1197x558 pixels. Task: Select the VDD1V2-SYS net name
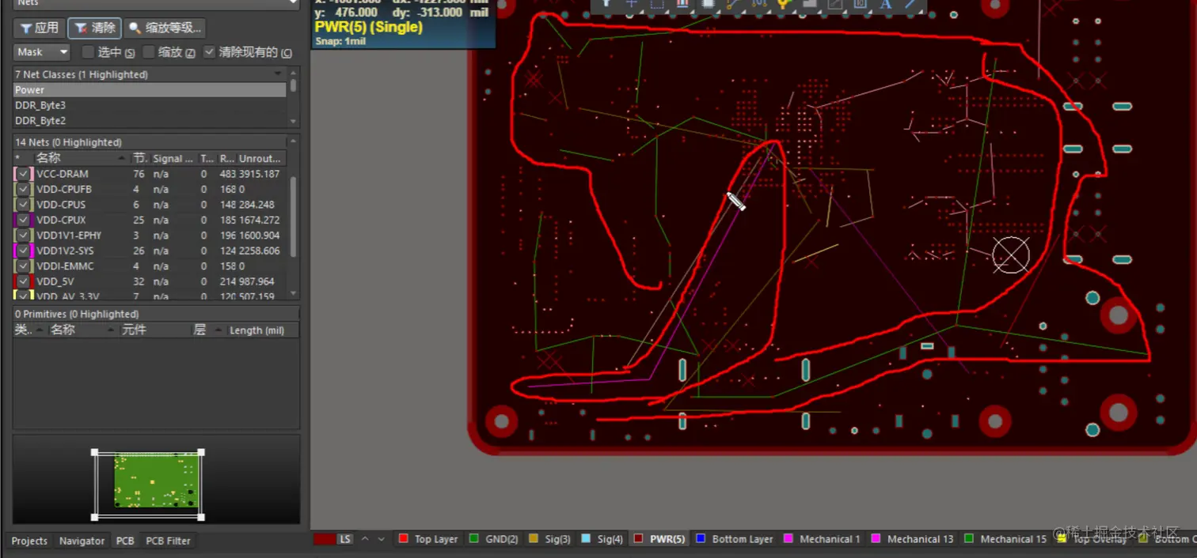click(x=65, y=251)
